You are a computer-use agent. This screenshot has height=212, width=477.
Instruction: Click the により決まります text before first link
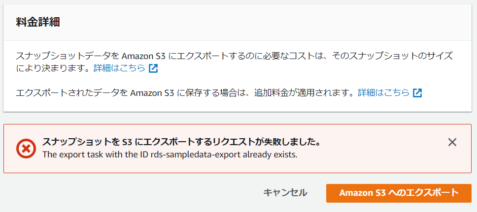tap(54, 68)
